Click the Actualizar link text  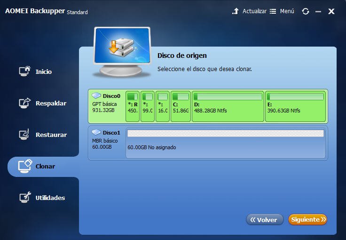255,11
